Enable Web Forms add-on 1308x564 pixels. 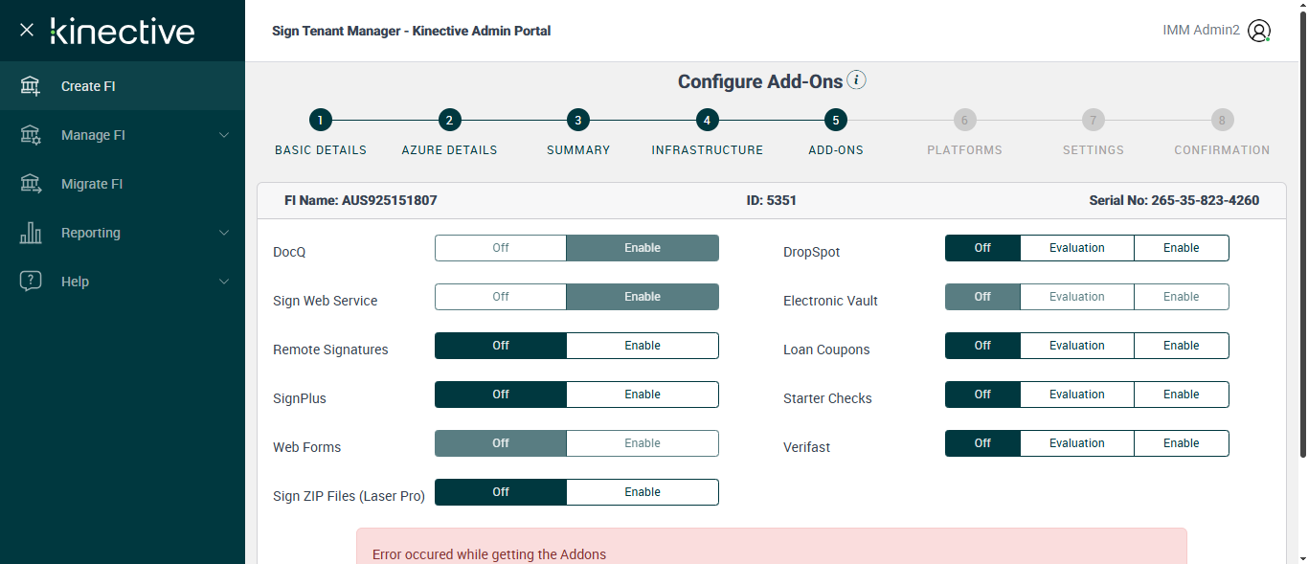643,443
